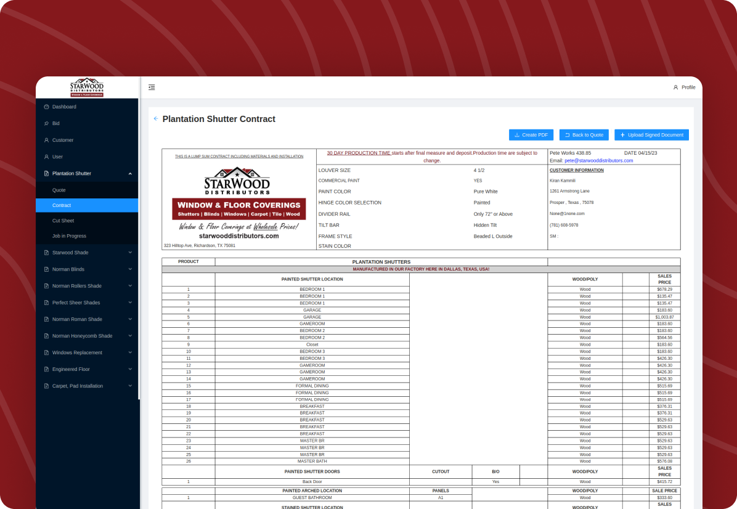Click the back arrow beside Plantation Shutter Contract
This screenshot has height=509, width=737.
[x=155, y=119]
